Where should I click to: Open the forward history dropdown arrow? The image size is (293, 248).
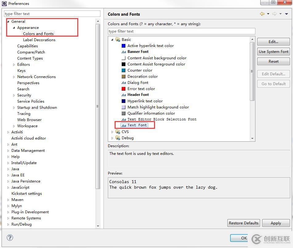tap(280, 14)
